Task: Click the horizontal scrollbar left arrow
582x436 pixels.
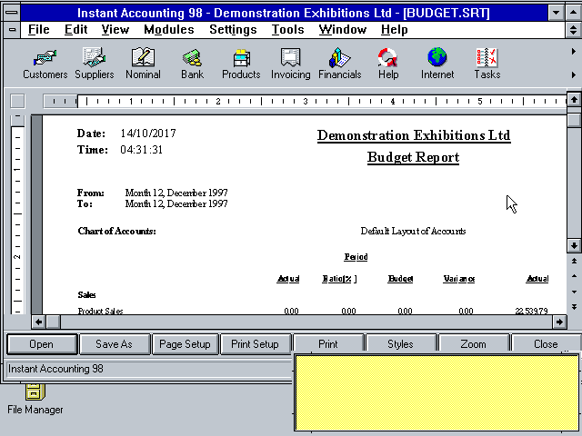Action: click(38, 322)
